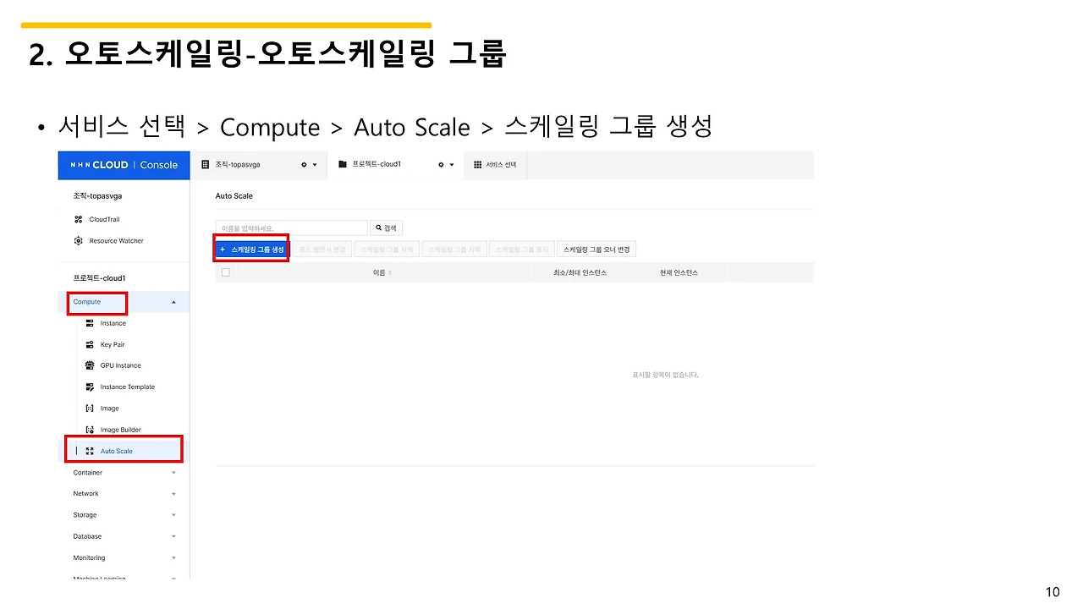Screen dimensions: 1083x609
Task: Click the NHN Cloud Console logo
Action: [x=124, y=165]
